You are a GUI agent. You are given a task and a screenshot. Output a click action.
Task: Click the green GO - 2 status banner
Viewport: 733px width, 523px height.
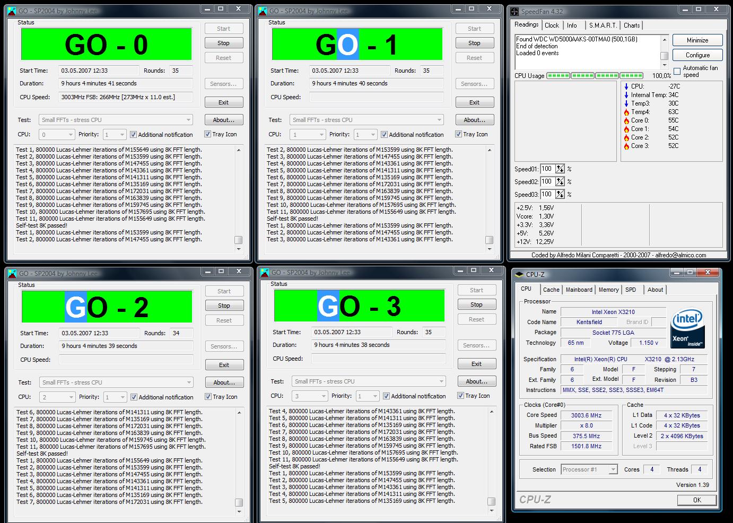pos(107,307)
